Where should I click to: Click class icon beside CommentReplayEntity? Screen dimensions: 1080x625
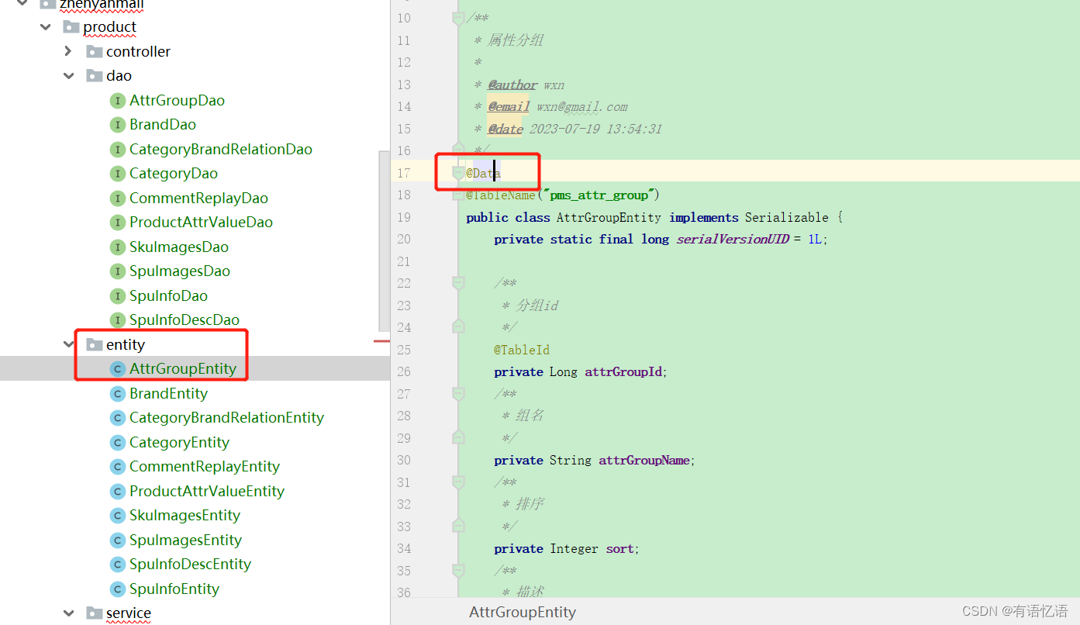click(x=118, y=467)
